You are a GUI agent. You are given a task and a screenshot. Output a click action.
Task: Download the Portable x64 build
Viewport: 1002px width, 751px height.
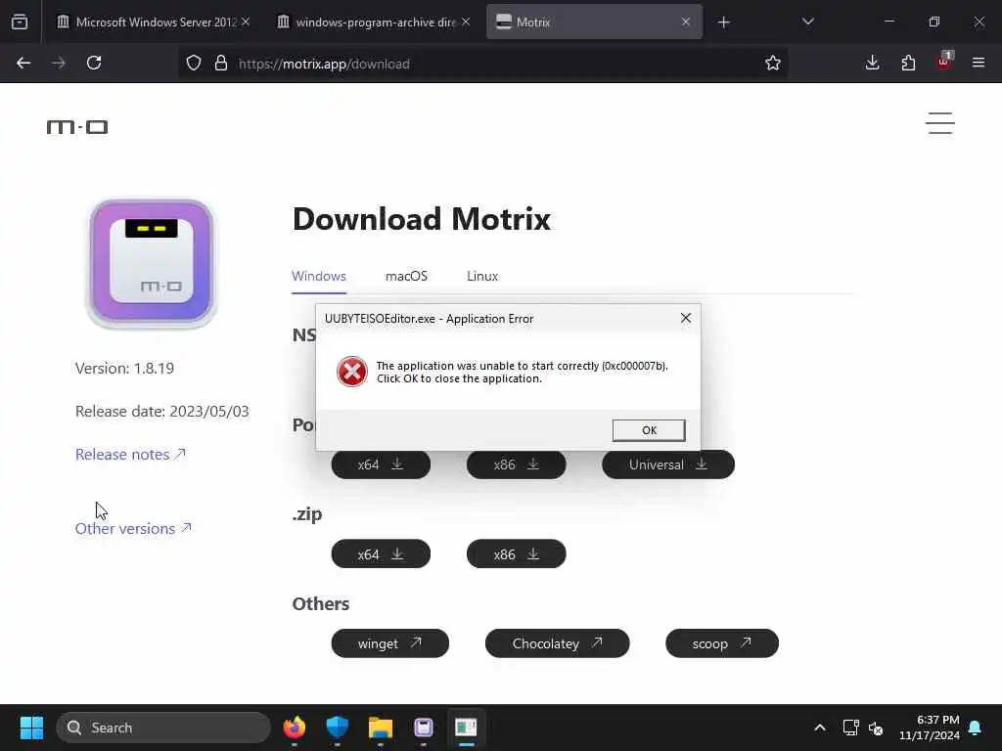point(381,465)
